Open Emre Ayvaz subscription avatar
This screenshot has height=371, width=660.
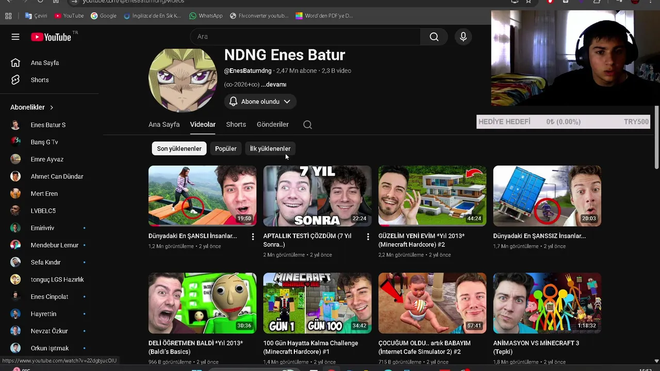pos(15,159)
